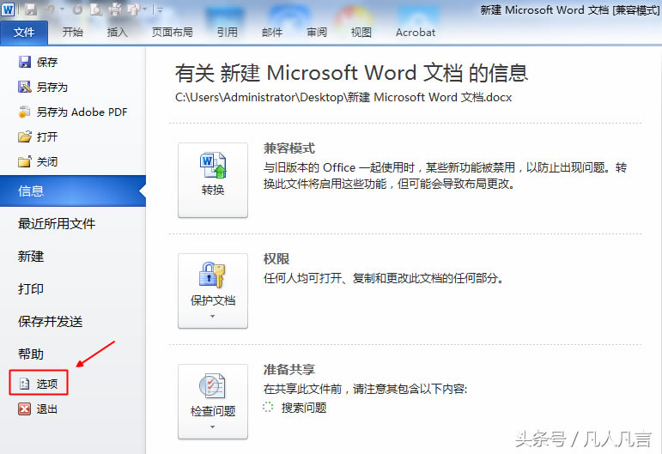Select 最近所用文件 (Recent files) in sidebar
Image resolution: width=662 pixels, height=454 pixels.
(57, 223)
